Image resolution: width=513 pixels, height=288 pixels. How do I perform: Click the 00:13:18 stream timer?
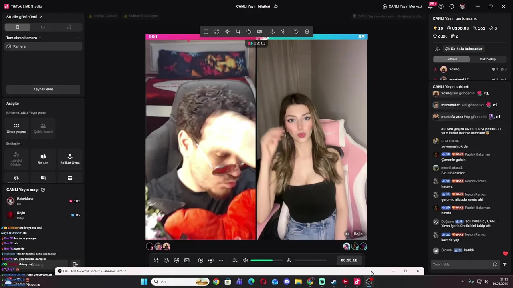(x=349, y=260)
